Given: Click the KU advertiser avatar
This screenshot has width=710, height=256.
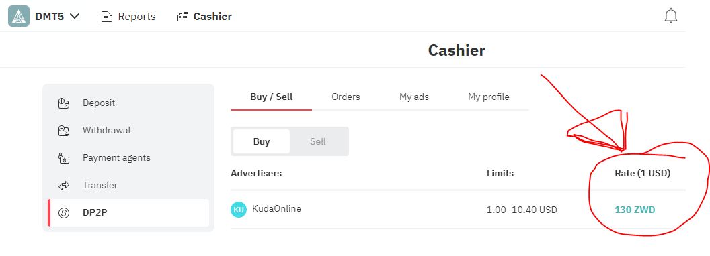Looking at the screenshot, I should coord(239,210).
